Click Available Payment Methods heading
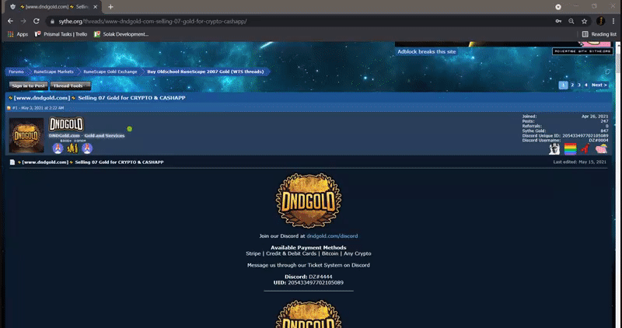 [309, 247]
